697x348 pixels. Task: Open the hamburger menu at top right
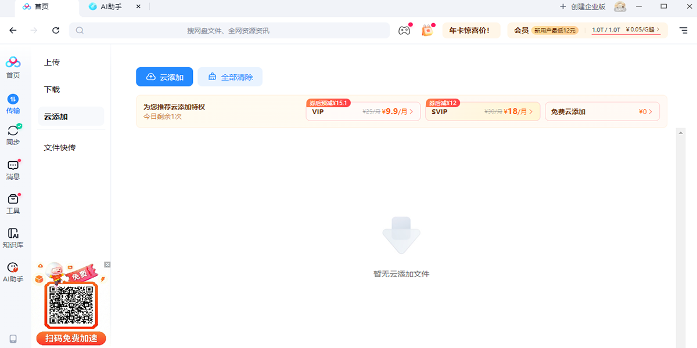point(682,30)
